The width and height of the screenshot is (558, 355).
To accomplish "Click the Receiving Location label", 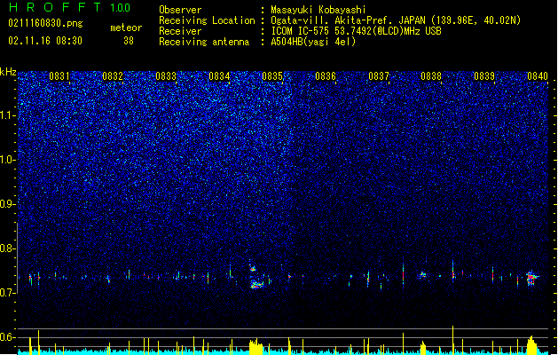I will tap(207, 20).
